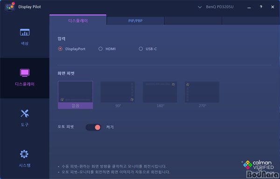
Task: Select the 디스플레이 monitor icon in sidebar
Action: coord(25,73)
